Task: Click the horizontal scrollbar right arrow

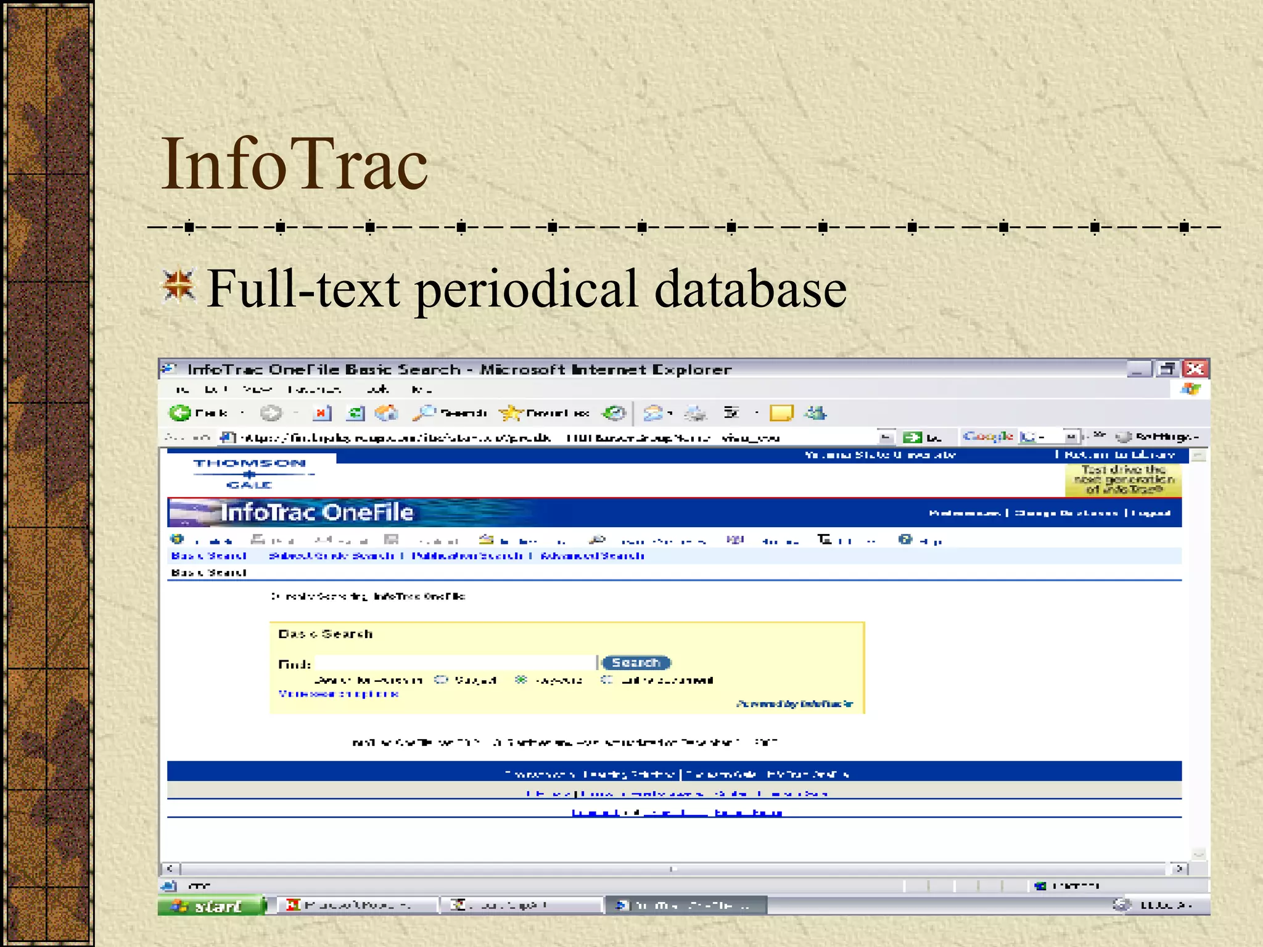Action: [1180, 868]
